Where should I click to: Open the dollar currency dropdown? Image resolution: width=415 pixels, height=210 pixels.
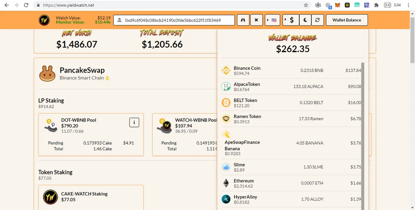pos(290,20)
